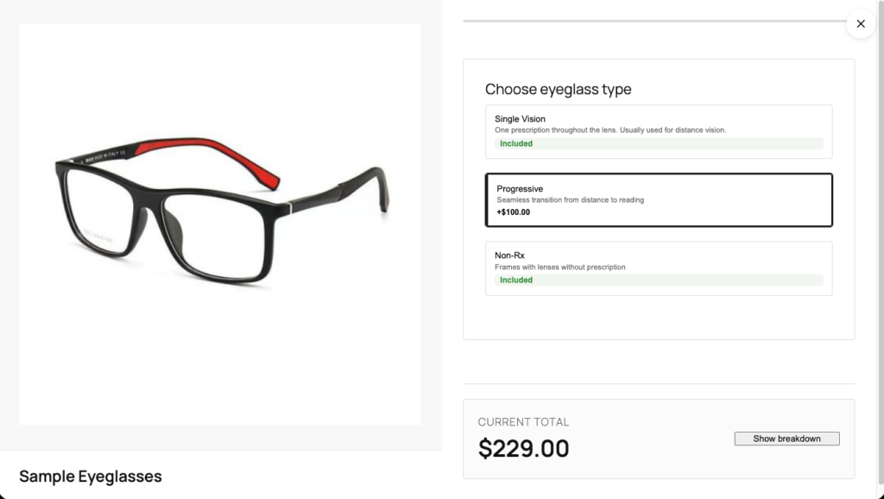Choose the Non-Rx frames option
The width and height of the screenshot is (884, 499).
[x=659, y=268]
